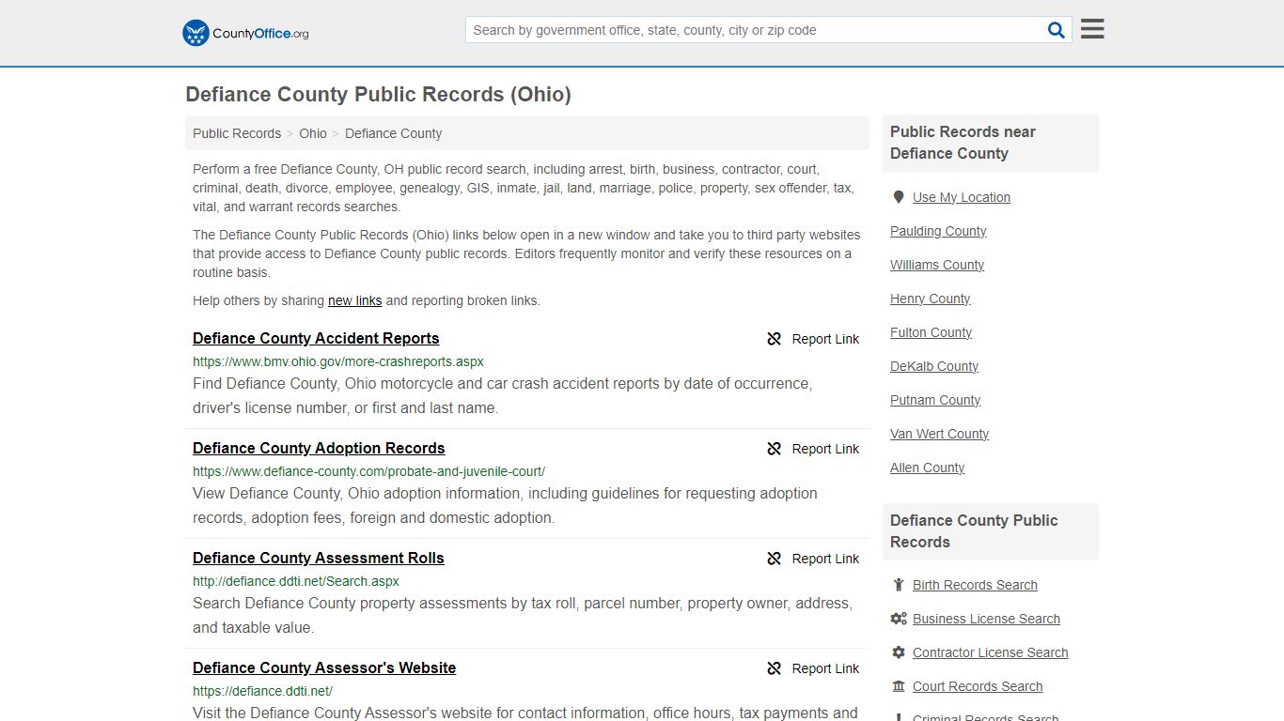1284x721 pixels.
Task: Visit the probate-and-juvenile-court URL
Action: point(368,471)
